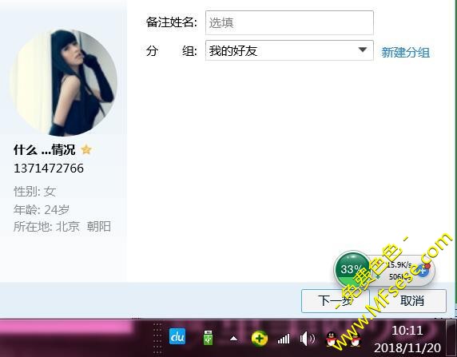Click the blue plus icon on speed widget
Screen dimensions: 457x357
423,271
